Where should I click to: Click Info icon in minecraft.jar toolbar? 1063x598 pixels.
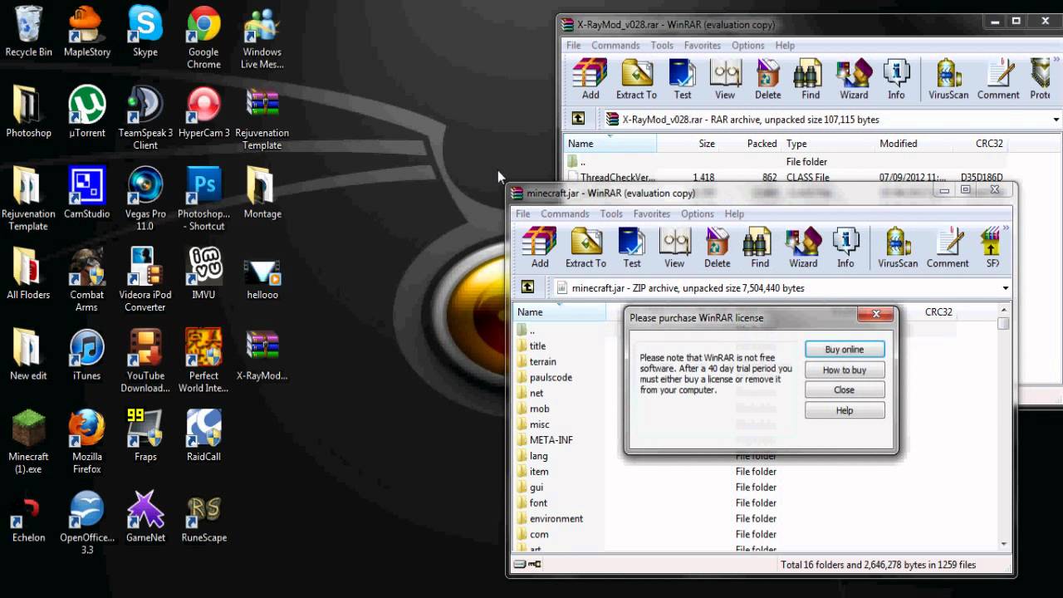pos(845,248)
